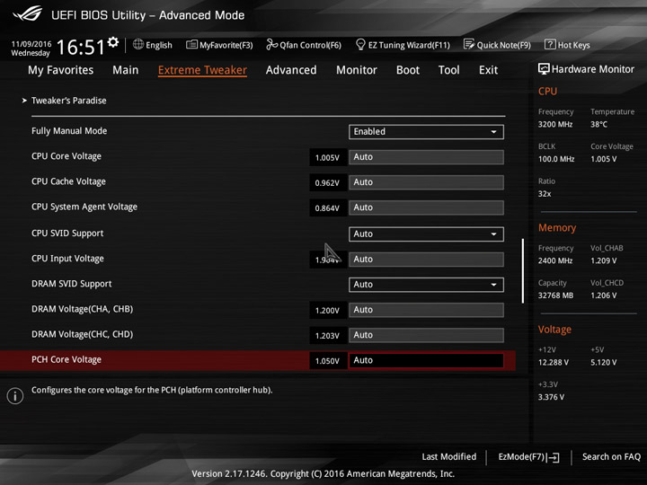Image resolution: width=647 pixels, height=485 pixels.
Task: Open time settings gear icon
Action: (113, 42)
